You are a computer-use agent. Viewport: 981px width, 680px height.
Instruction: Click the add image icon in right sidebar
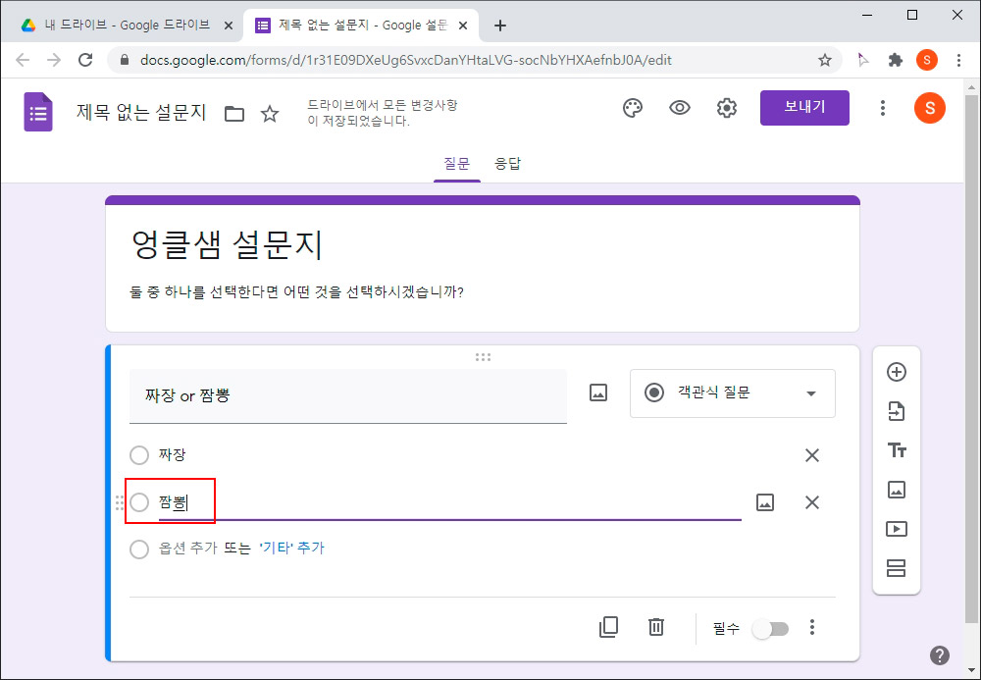click(896, 490)
